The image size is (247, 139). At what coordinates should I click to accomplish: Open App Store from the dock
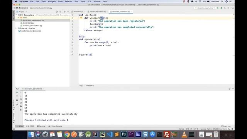(152, 134)
